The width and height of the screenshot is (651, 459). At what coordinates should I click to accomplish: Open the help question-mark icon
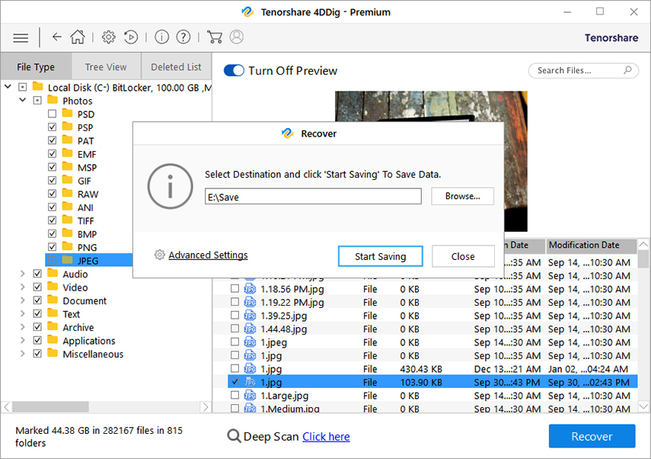(x=183, y=37)
